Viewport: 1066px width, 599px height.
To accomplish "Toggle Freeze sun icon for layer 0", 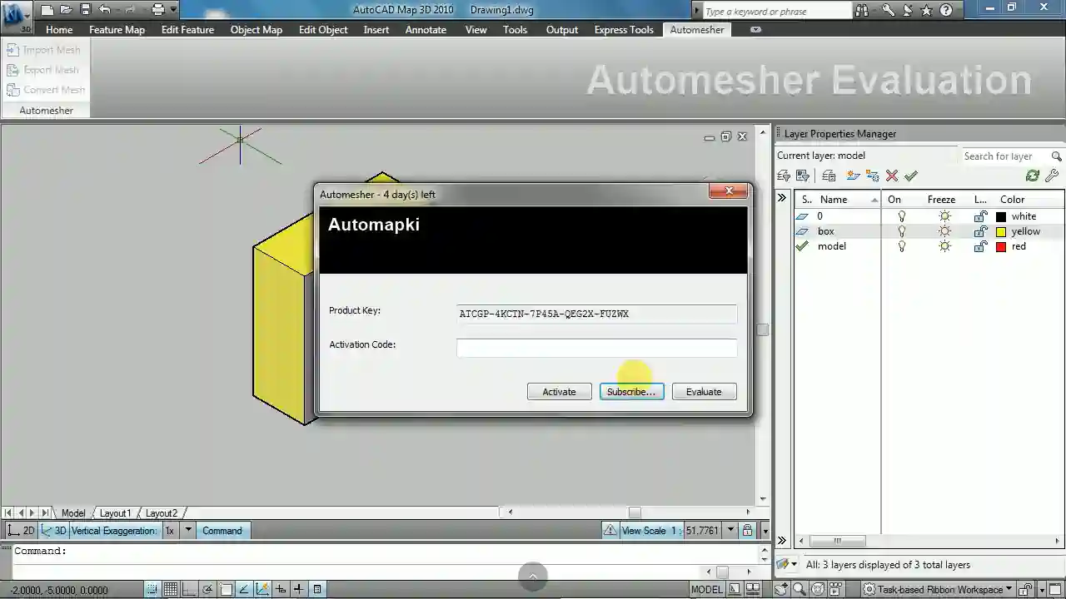I will tap(944, 216).
